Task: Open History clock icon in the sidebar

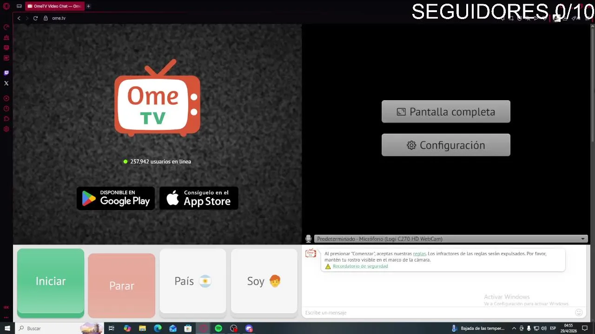Action: [7, 109]
